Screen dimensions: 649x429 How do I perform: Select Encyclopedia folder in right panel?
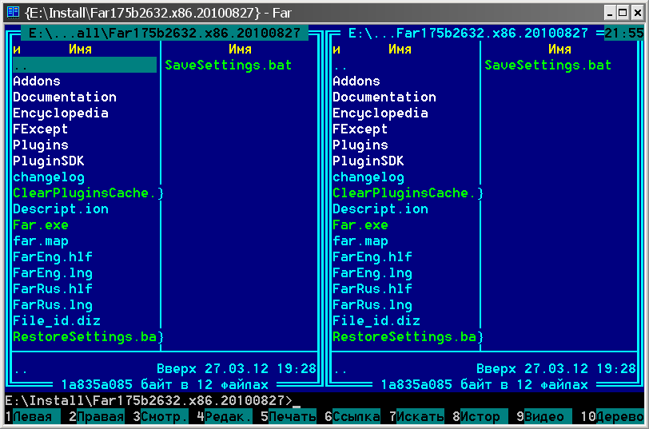click(380, 113)
